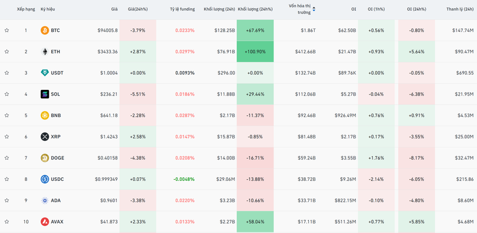Click the Avalanche (AVAX) coin icon
The height and width of the screenshot is (233, 477).
pos(45,221)
